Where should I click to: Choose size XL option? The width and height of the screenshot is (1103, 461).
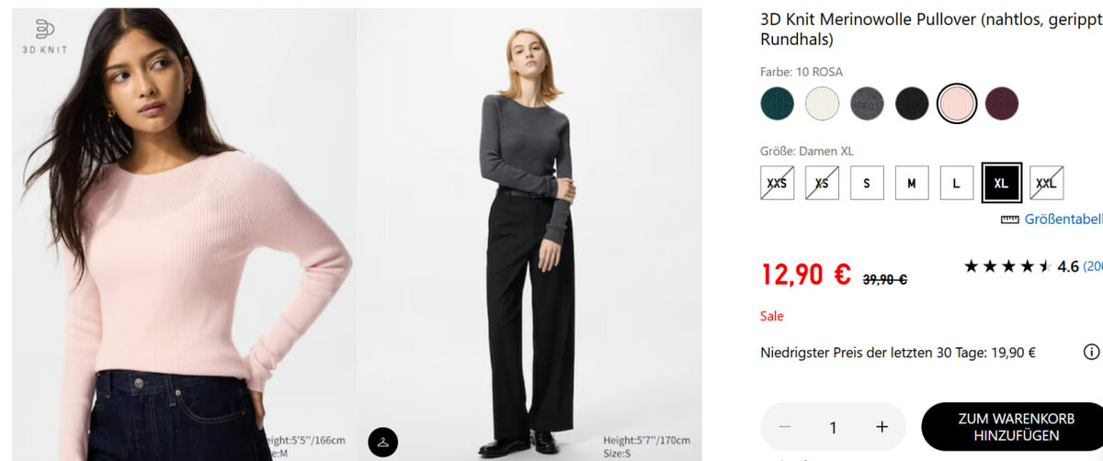1001,183
